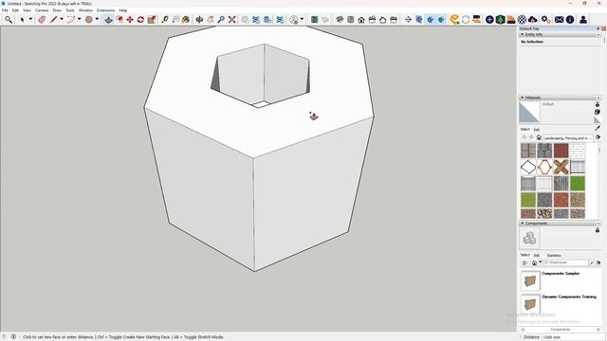Viewport: 607px width, 341px height.
Task: Open the Search SketchUp magnifier tool
Action: point(9,19)
